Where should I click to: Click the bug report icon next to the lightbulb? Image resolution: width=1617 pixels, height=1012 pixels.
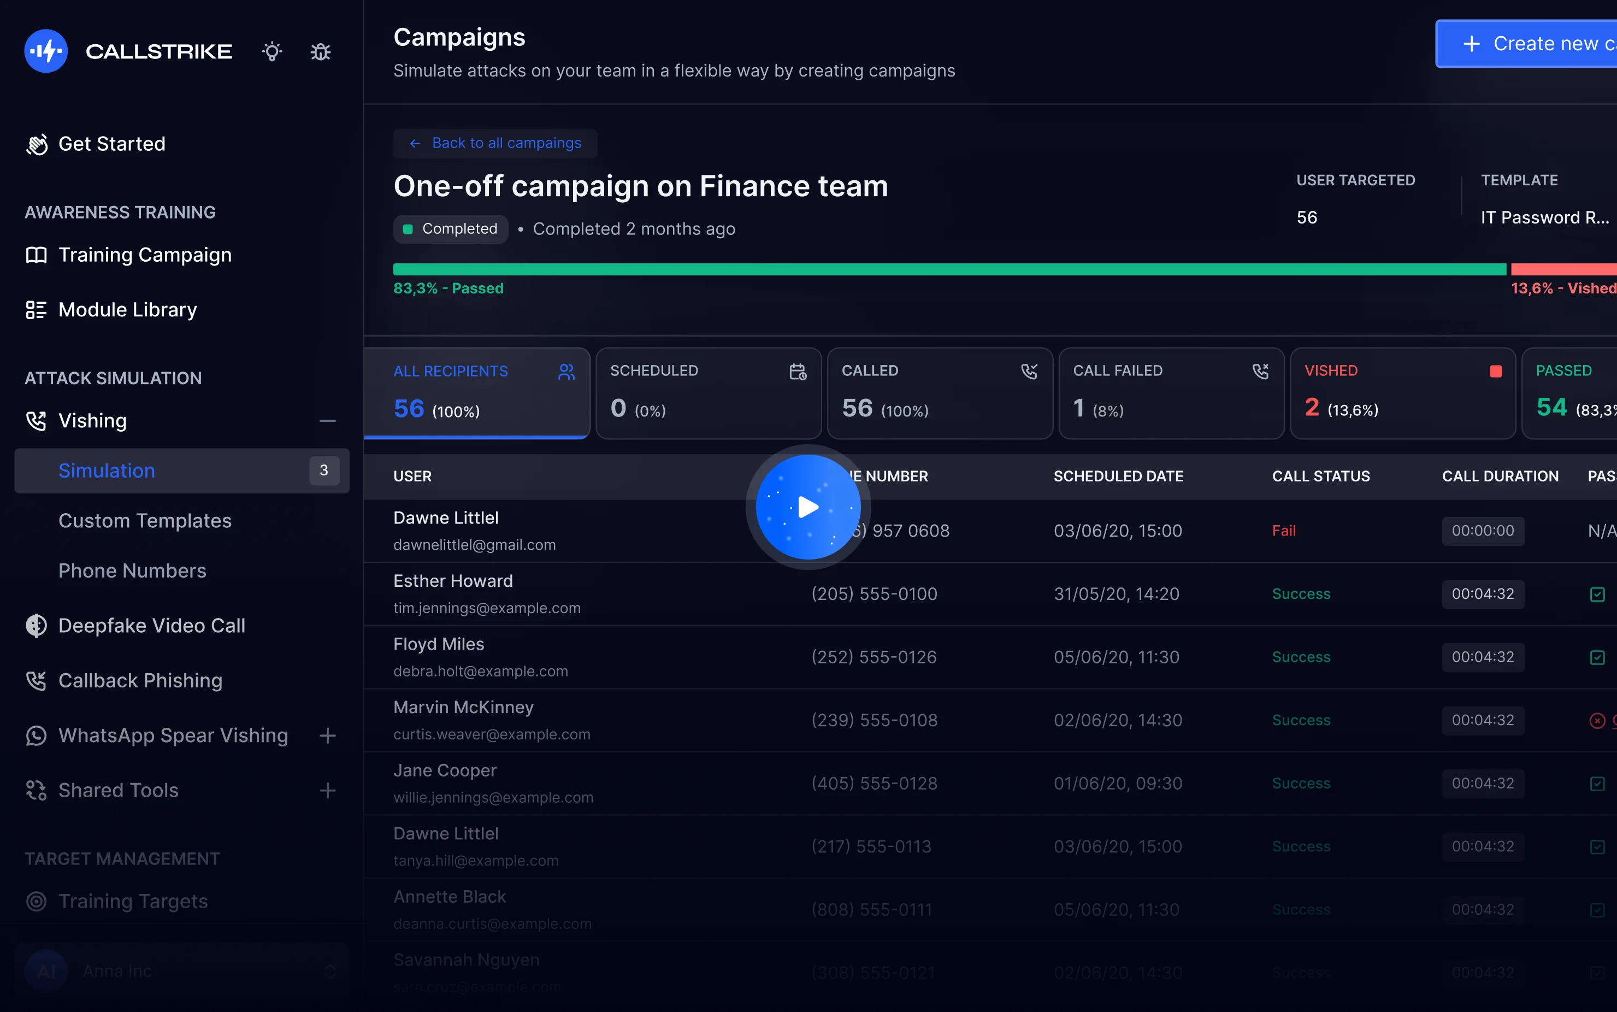point(321,51)
